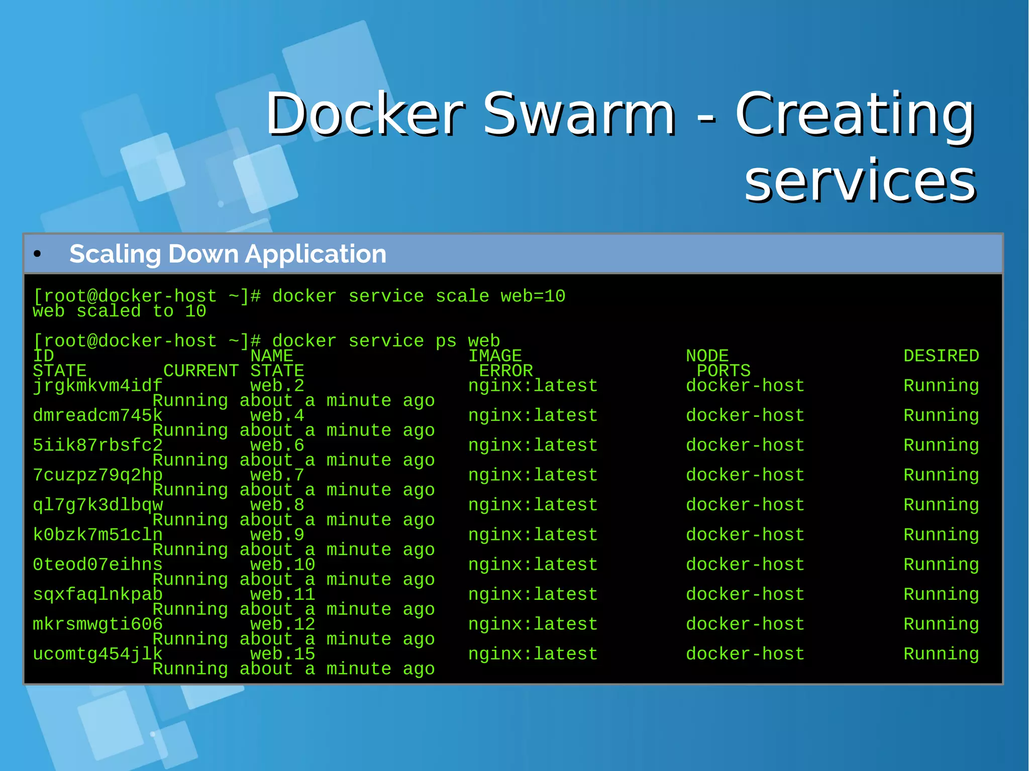Select the 'Scaling Down Application' bullet heading
The height and width of the screenshot is (771, 1029).
click(x=228, y=254)
